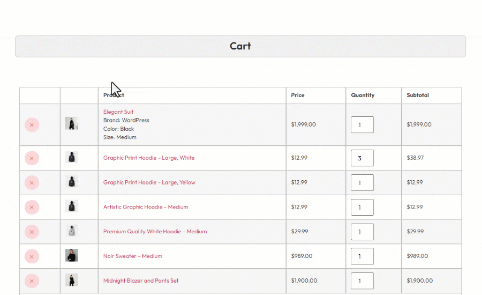Screen dimensions: 482x295
Task: Focus the Elegant Suit quantity field
Action: coord(362,125)
